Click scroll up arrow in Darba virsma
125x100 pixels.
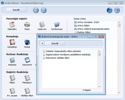119,22
